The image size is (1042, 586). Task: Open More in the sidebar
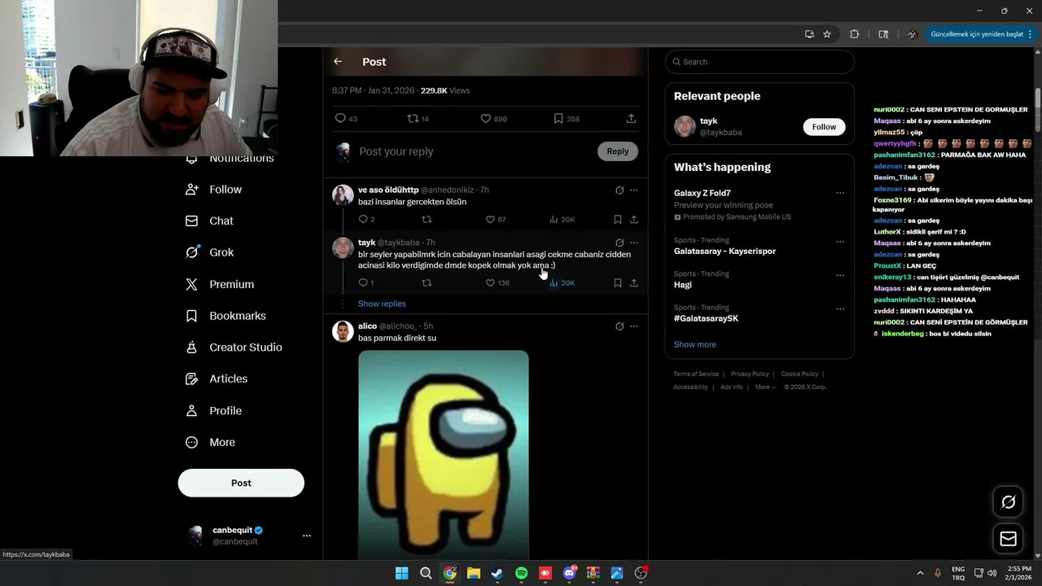(210, 443)
